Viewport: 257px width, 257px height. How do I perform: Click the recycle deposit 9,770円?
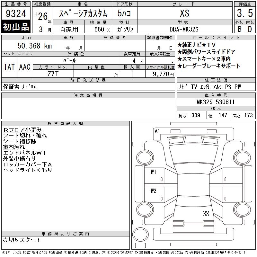click(x=163, y=74)
